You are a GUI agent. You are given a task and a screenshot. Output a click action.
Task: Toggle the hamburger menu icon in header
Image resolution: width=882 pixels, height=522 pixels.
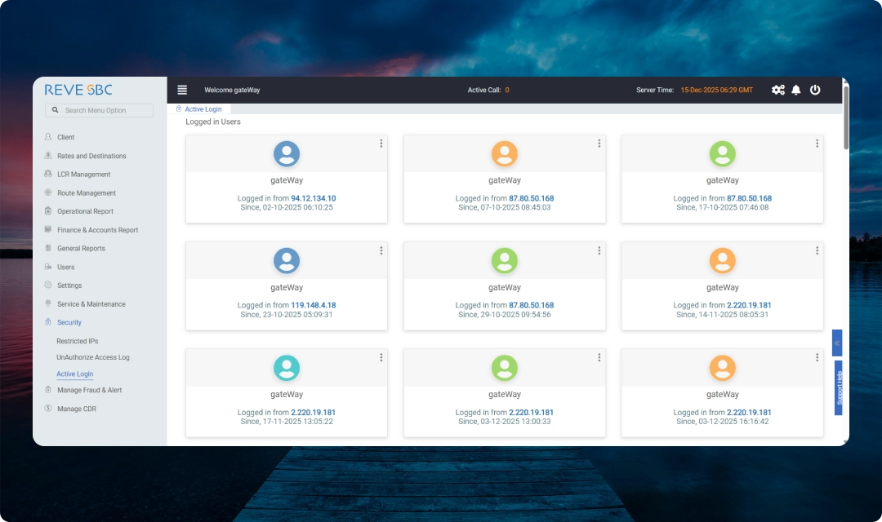click(182, 90)
